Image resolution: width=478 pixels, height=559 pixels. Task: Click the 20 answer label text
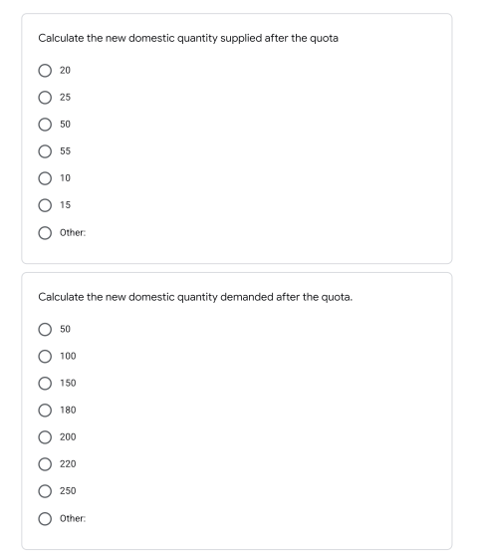(x=65, y=70)
